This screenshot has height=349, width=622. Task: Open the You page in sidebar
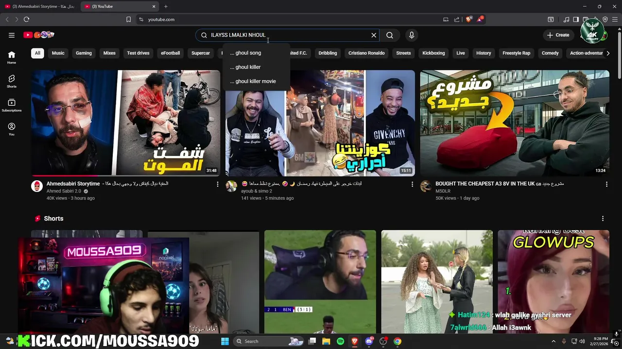12,129
